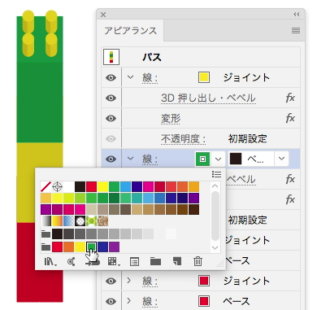Click the swatches scrollbar thumb
This screenshot has height=310, width=317.
click(215, 216)
